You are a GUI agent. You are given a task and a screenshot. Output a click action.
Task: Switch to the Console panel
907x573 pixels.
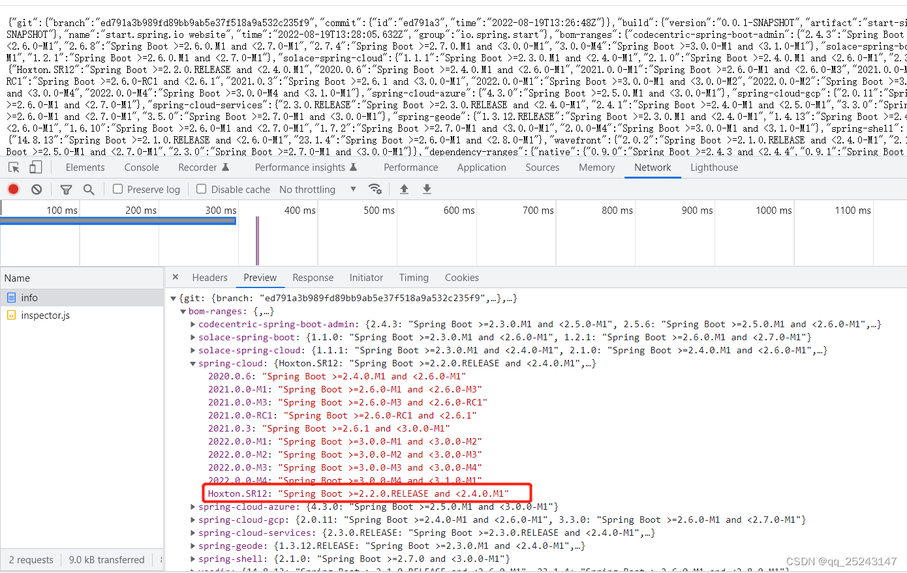142,168
